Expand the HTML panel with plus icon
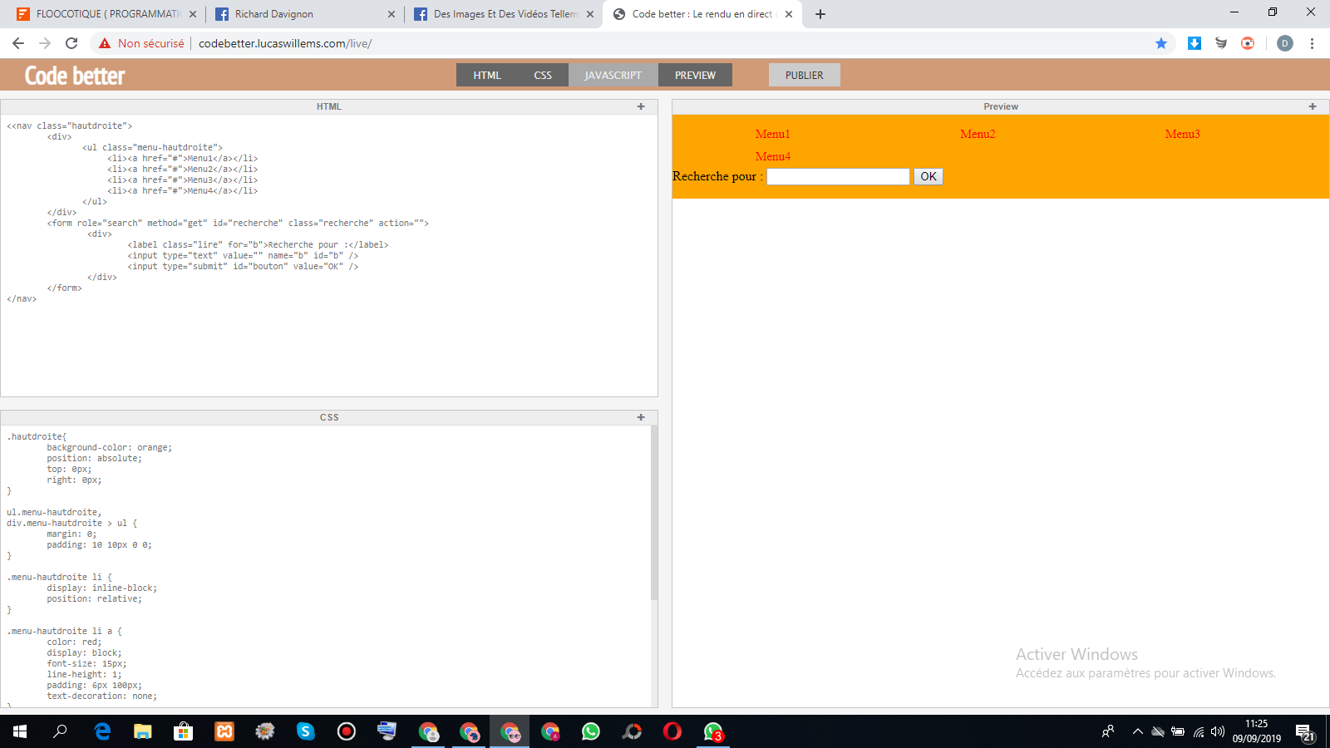The width and height of the screenshot is (1330, 748). click(640, 106)
